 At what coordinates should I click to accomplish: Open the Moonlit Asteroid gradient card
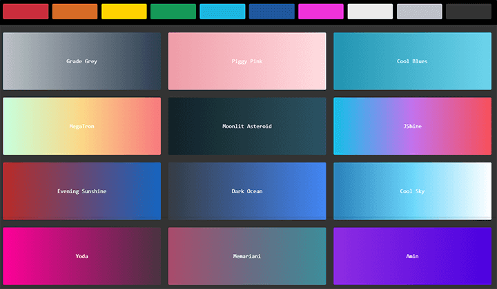(x=247, y=127)
